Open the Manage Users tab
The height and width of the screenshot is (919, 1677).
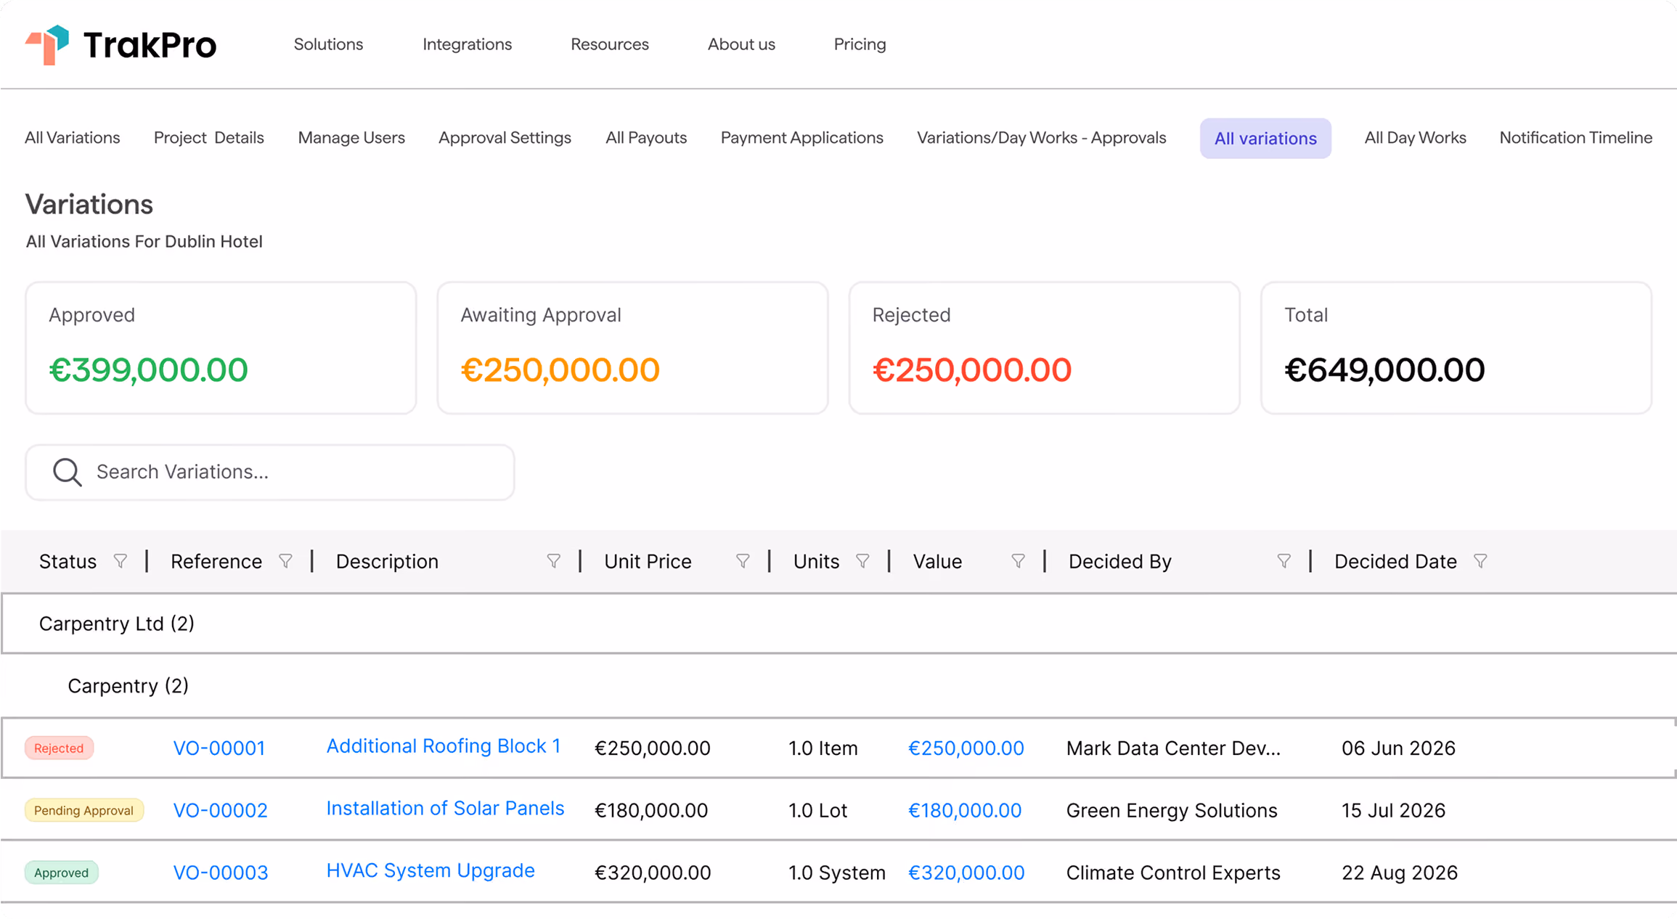351,138
